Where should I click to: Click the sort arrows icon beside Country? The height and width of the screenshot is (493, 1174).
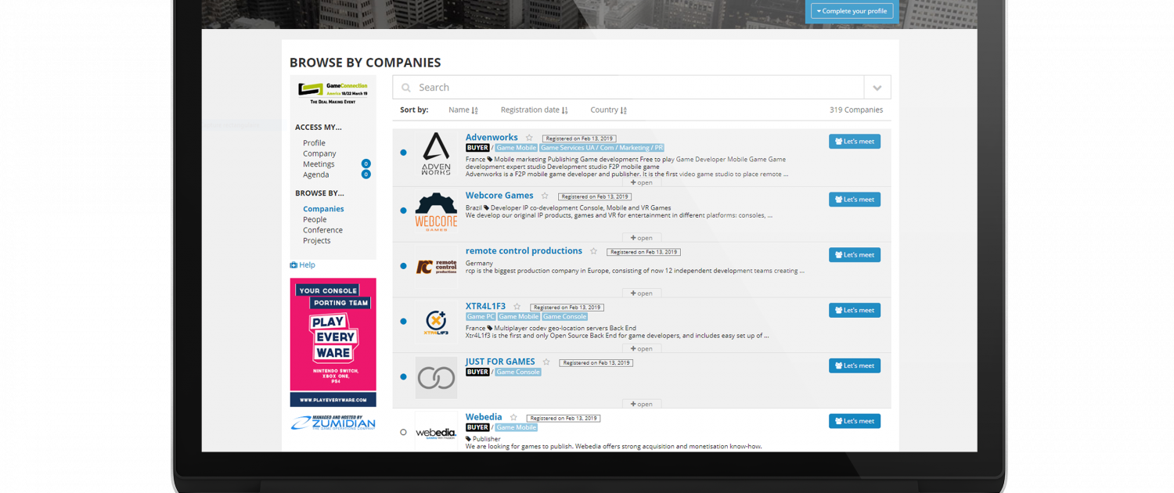point(624,110)
